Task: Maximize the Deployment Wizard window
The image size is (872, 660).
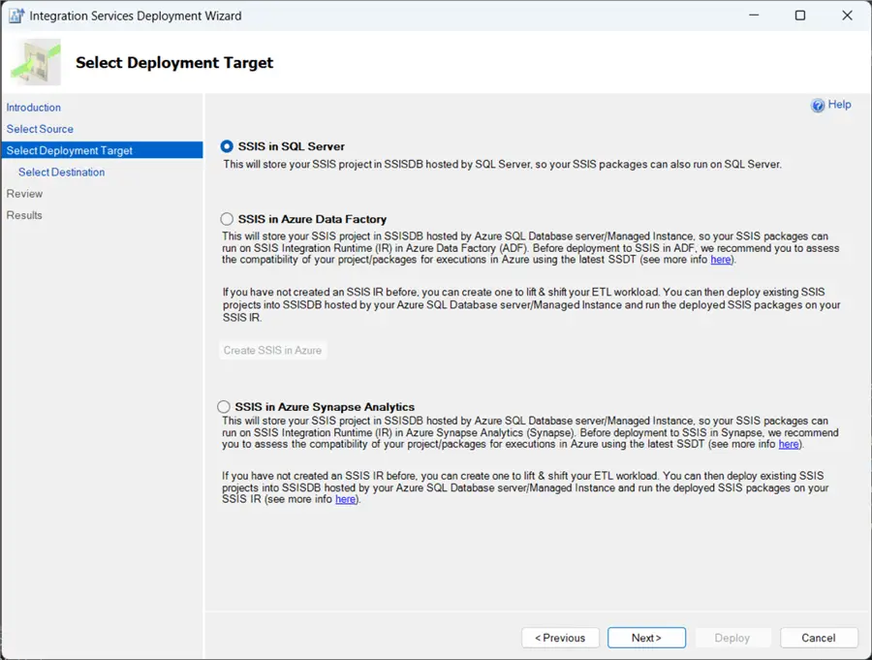Action: (x=799, y=16)
